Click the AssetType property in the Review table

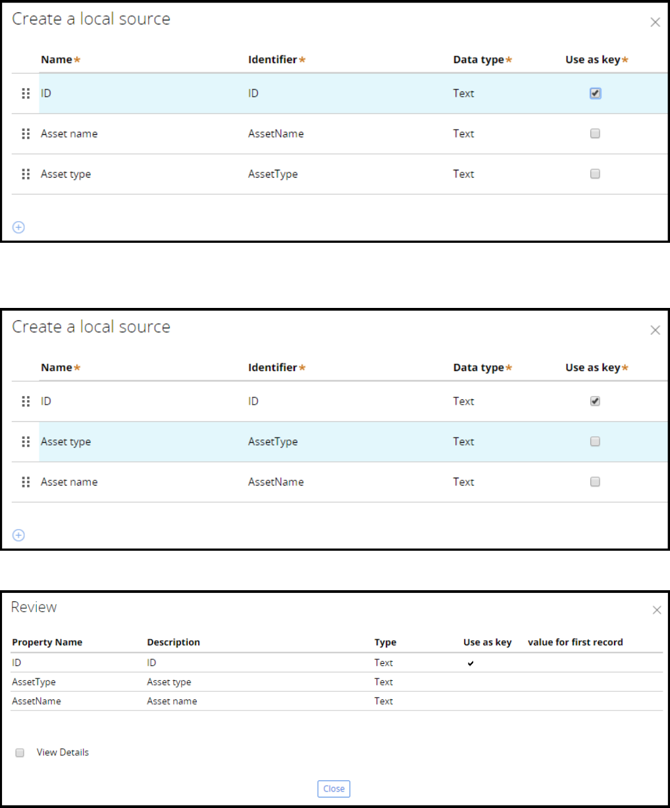[34, 682]
